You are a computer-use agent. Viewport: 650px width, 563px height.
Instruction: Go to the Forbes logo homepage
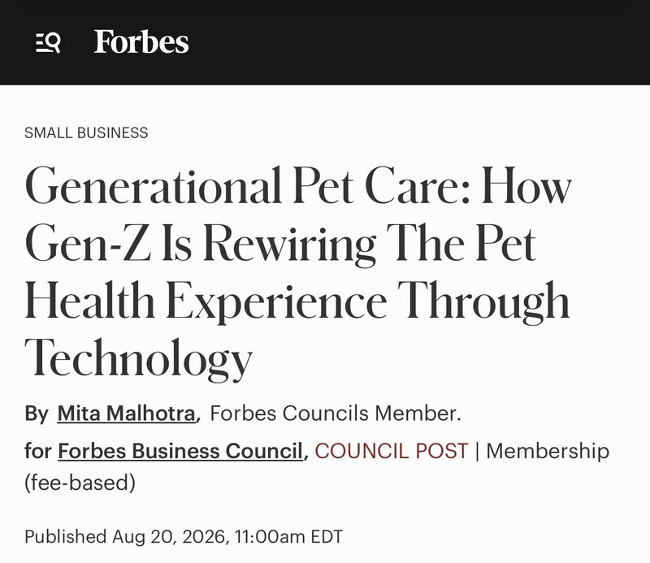click(x=141, y=41)
